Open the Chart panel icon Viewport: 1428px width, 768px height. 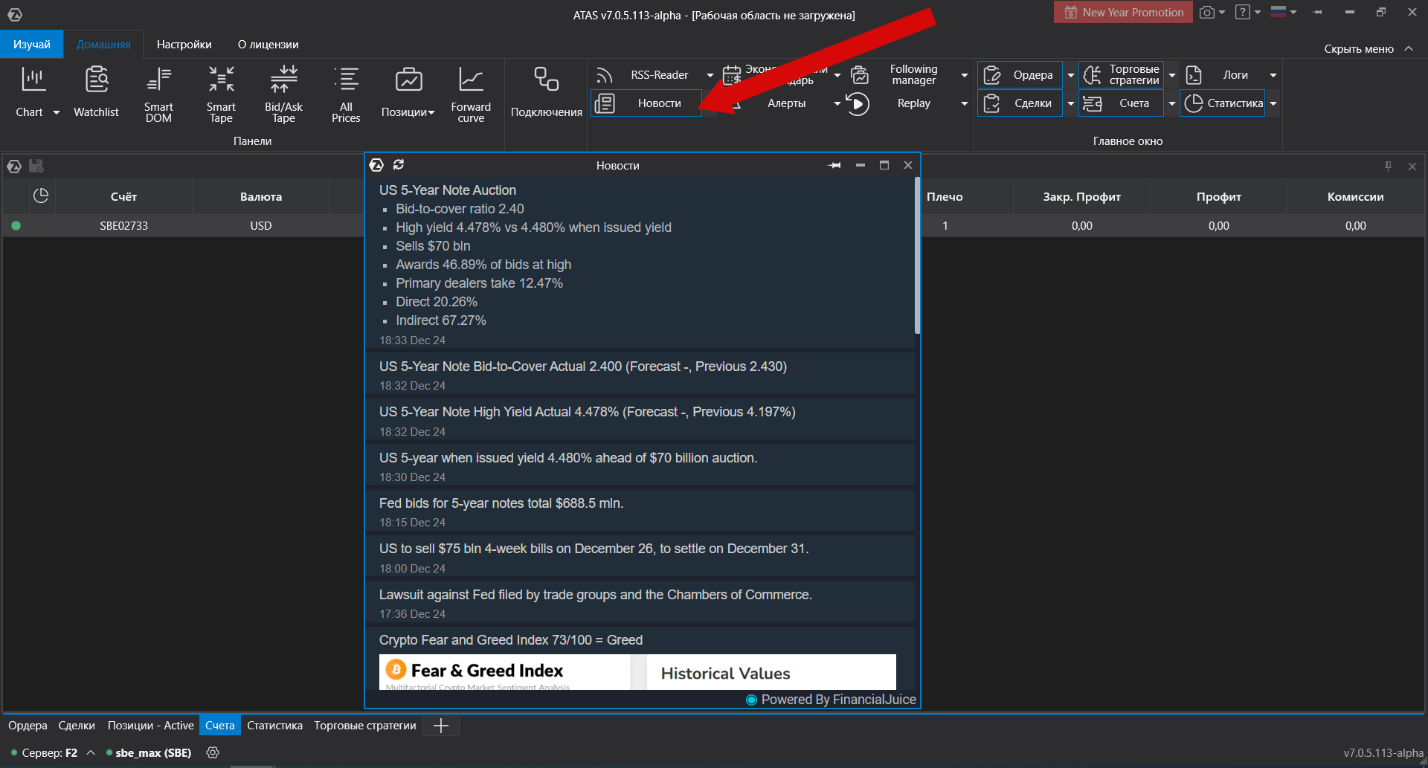33,79
